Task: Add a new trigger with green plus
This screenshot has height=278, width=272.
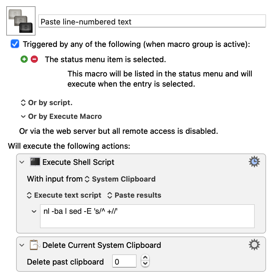Action: pyautogui.click(x=24, y=59)
